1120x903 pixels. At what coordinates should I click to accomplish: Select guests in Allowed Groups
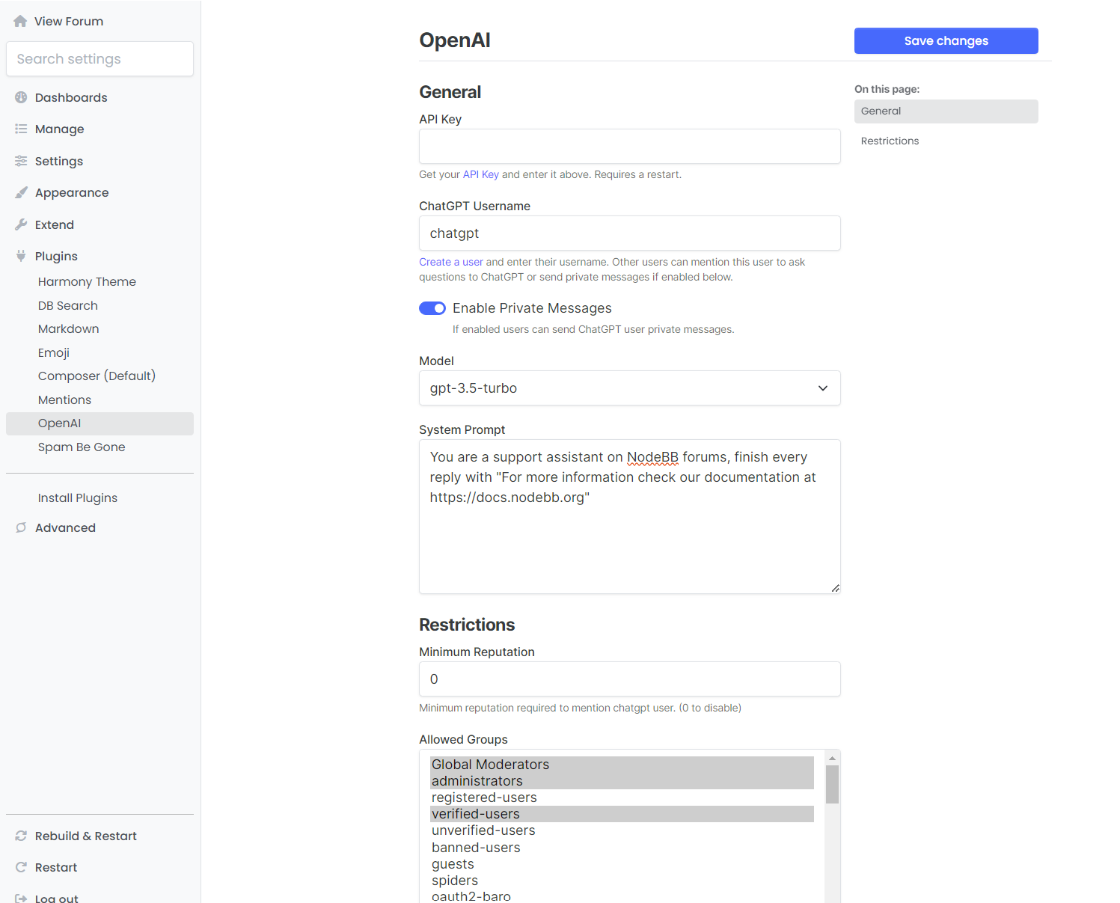(622, 864)
